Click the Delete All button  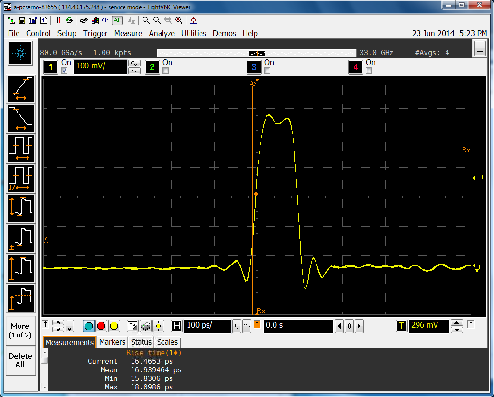tap(20, 360)
